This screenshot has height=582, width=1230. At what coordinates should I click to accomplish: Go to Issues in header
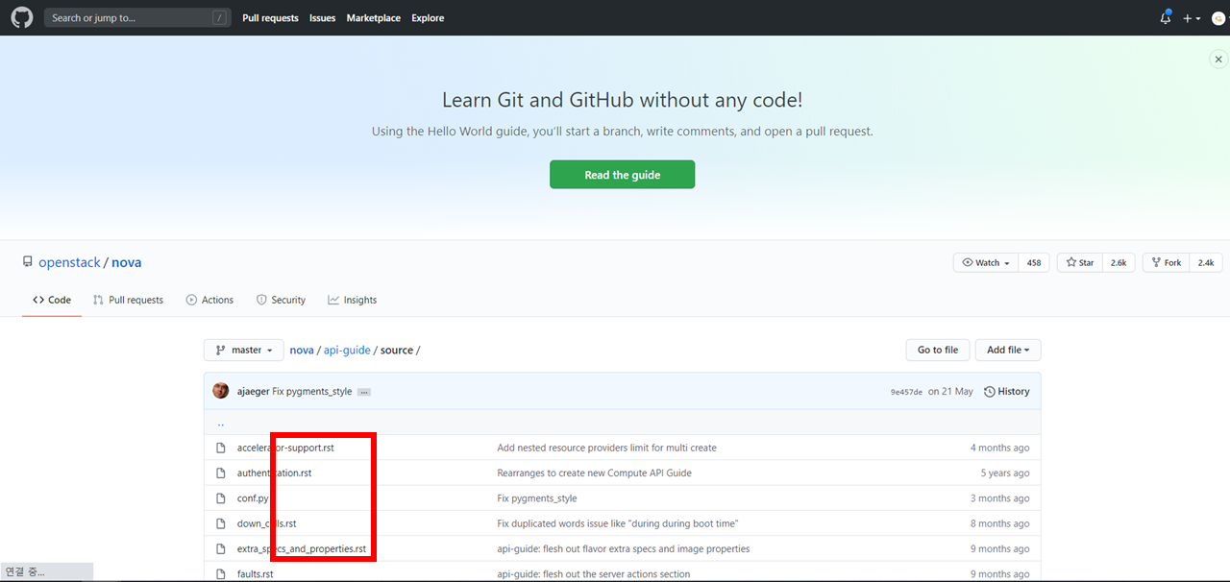click(322, 18)
